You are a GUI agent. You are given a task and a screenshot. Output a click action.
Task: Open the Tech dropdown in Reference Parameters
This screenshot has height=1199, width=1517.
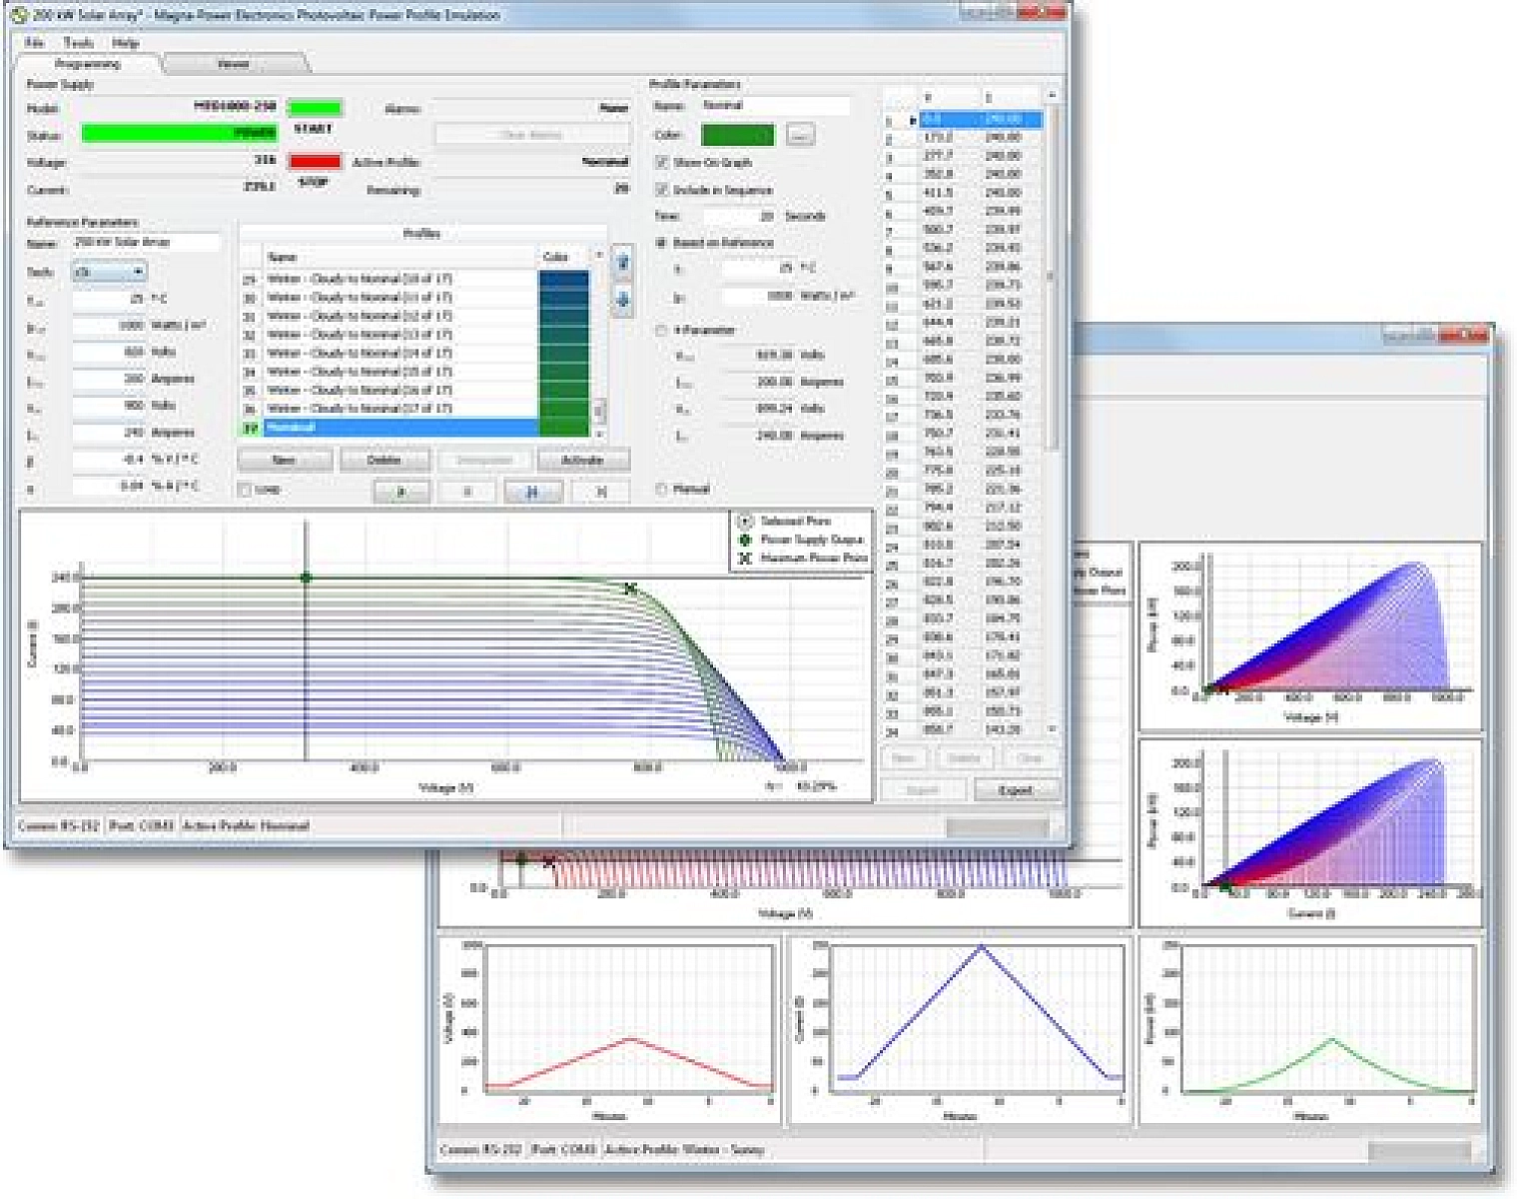109,272
